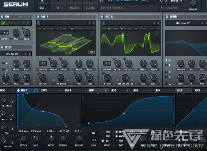The height and width of the screenshot is (151, 207).
Task: Select the last square waveform in SUB section
Action: 28,23
